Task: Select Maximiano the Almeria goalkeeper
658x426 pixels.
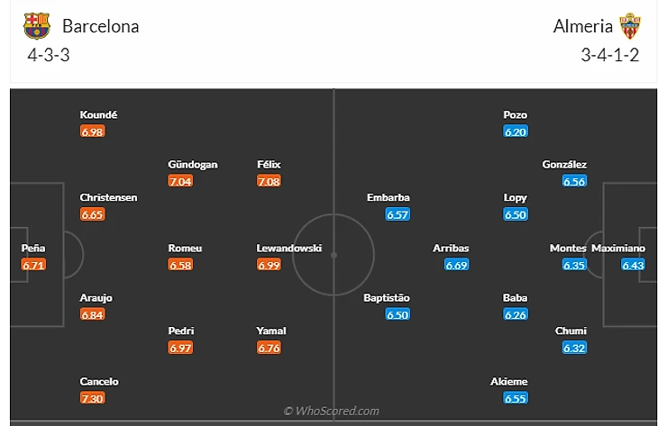Action: click(633, 248)
